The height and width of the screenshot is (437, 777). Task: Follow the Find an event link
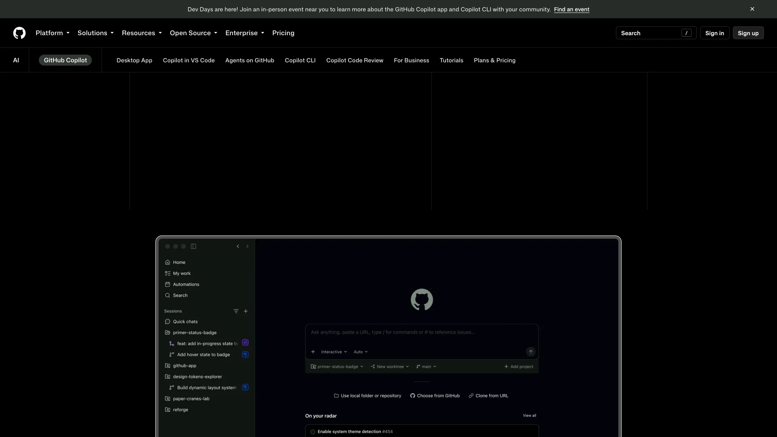click(x=571, y=9)
